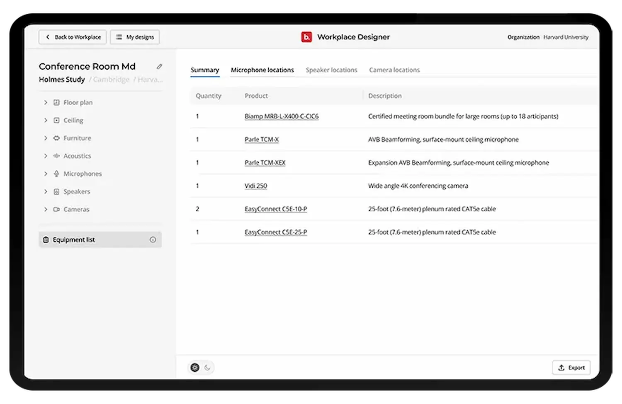Open the Biamp MRB-L-X400-C-CIC6 product link

coord(282,116)
